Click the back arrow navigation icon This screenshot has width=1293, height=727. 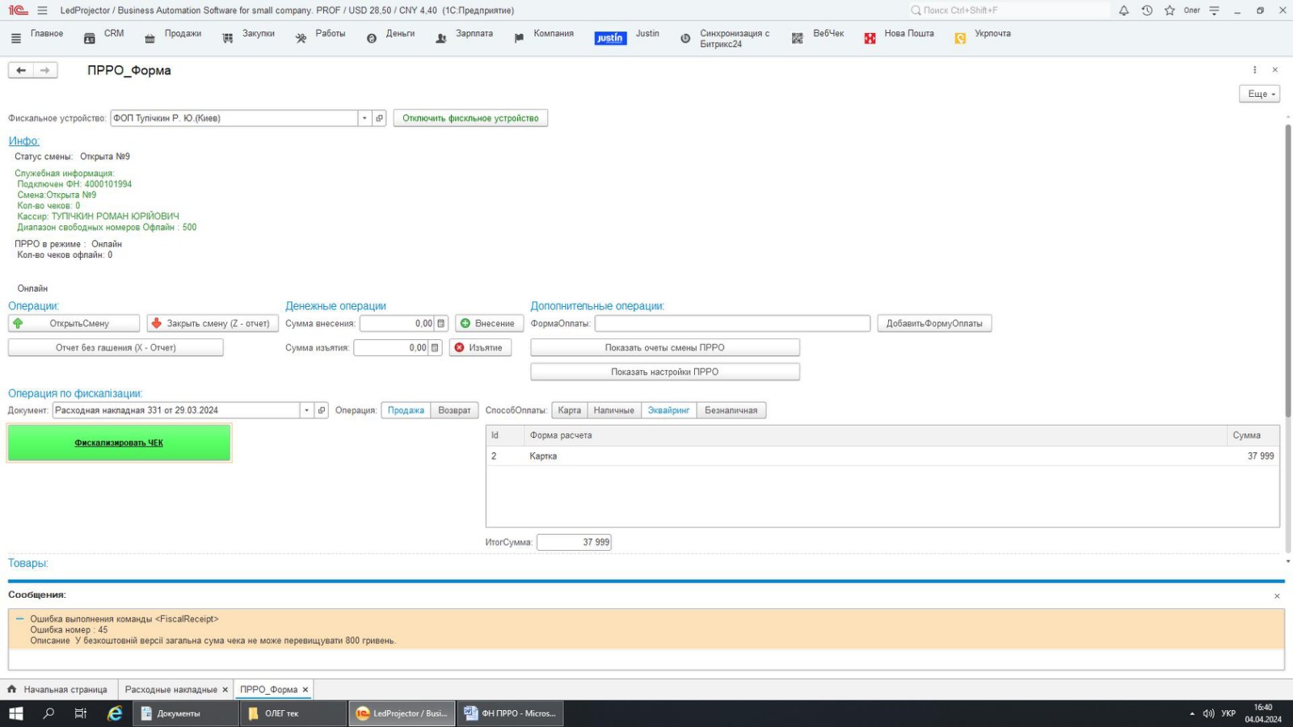click(21, 70)
